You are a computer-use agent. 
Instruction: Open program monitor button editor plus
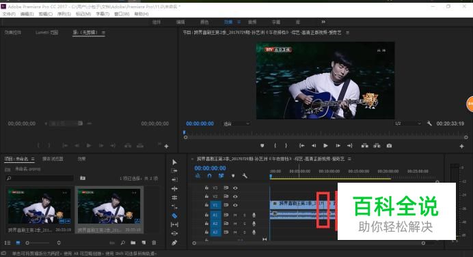(461, 147)
